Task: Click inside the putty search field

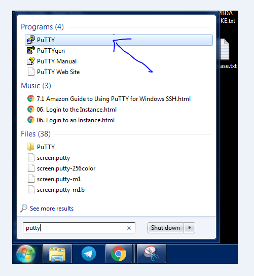Action: (x=79, y=228)
